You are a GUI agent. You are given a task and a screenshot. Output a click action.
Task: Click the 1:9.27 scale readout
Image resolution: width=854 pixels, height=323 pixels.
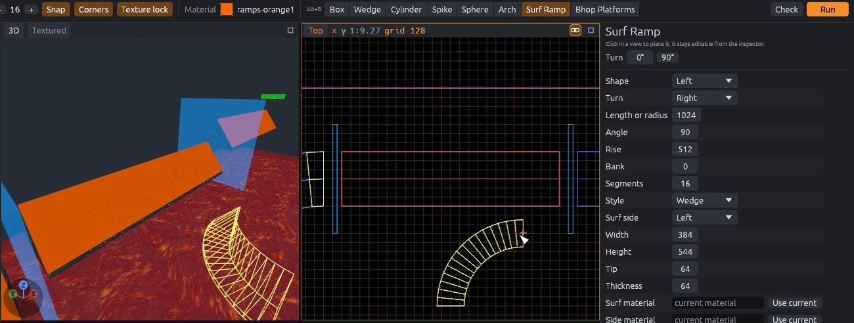365,30
